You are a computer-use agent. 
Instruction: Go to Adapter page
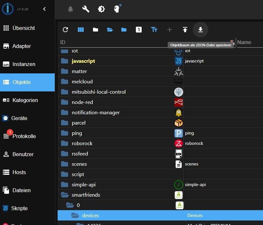pyautogui.click(x=27, y=46)
